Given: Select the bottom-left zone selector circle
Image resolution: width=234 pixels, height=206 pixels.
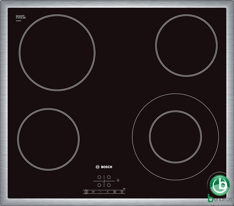Looking at the screenshot, I should click(x=99, y=185).
